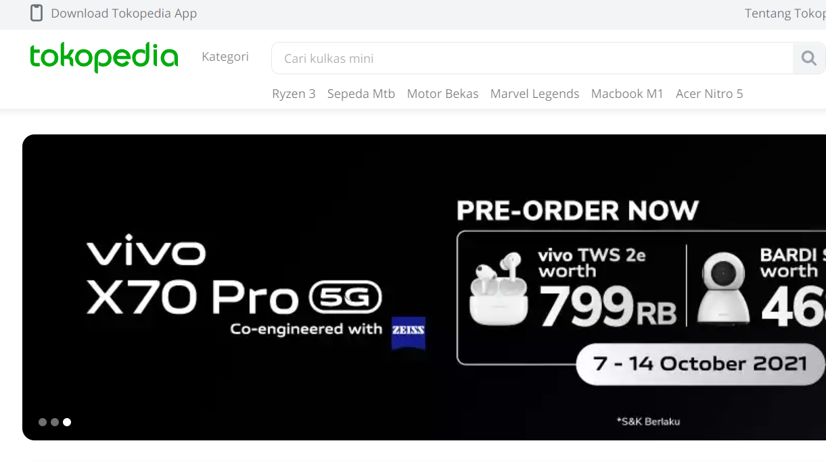Select the second carousel dot
Viewport: 826px width, 462px height.
coord(55,422)
